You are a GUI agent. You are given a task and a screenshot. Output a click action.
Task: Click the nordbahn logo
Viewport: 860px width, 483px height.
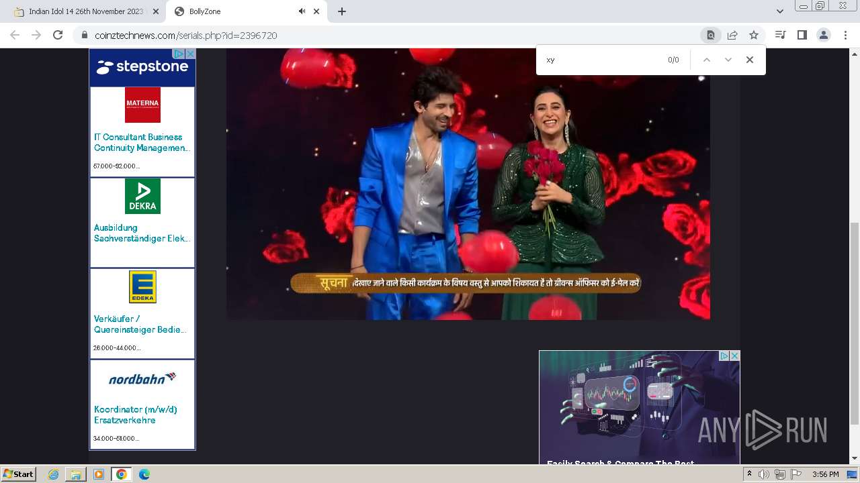pyautogui.click(x=142, y=378)
